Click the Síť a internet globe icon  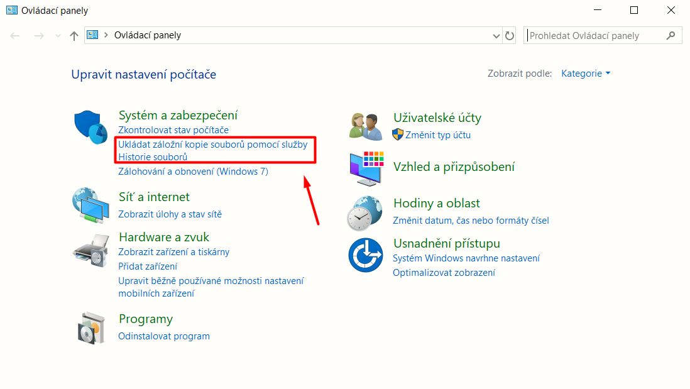click(90, 205)
